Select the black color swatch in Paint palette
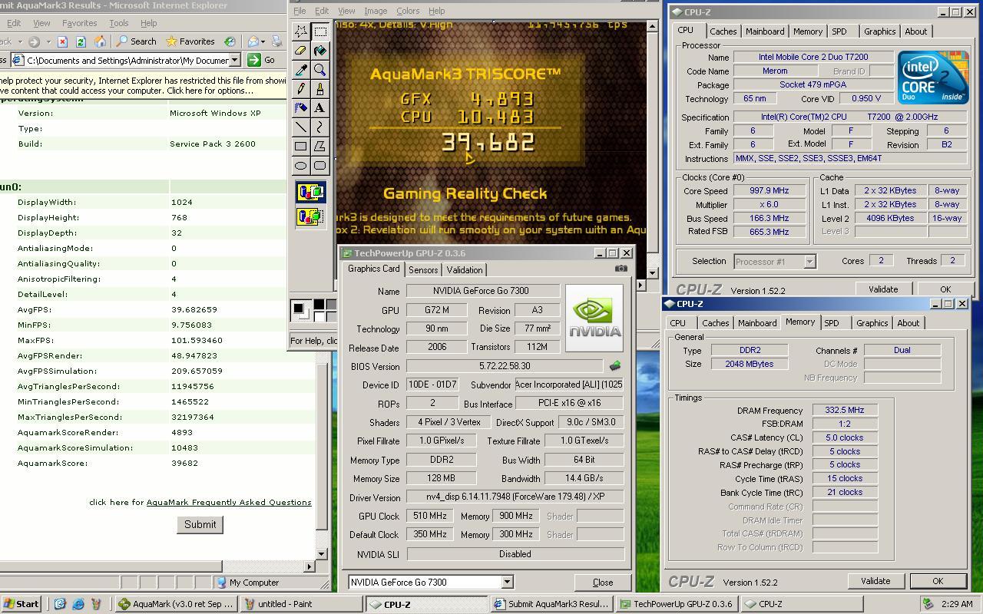Screen dimensions: 983x614 pyautogui.click(x=319, y=305)
